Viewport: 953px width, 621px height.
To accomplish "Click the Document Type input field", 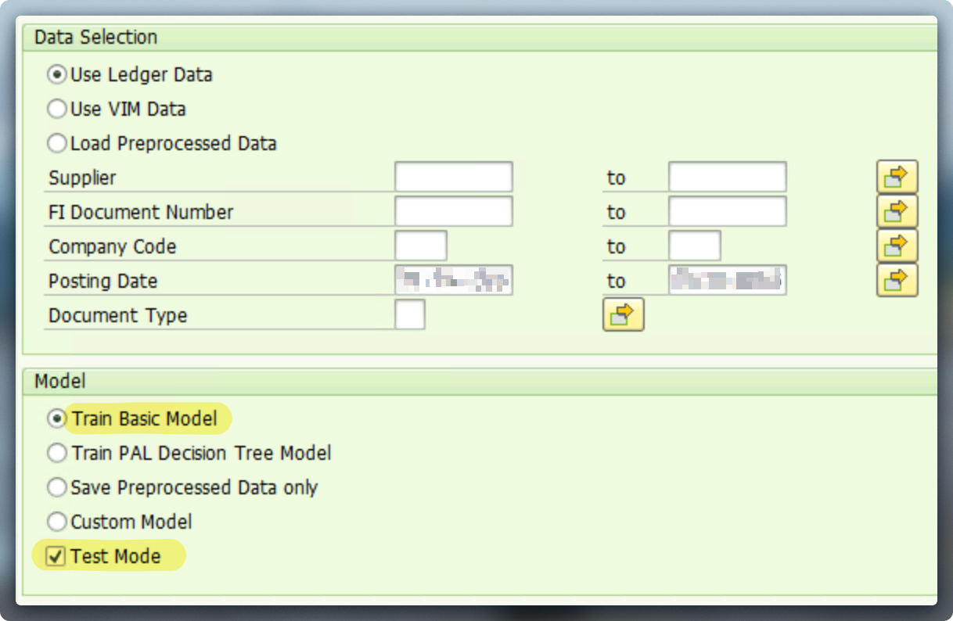I will (x=410, y=314).
